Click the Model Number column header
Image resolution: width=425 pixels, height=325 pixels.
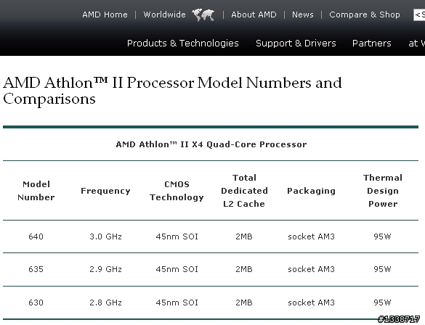pos(36,191)
